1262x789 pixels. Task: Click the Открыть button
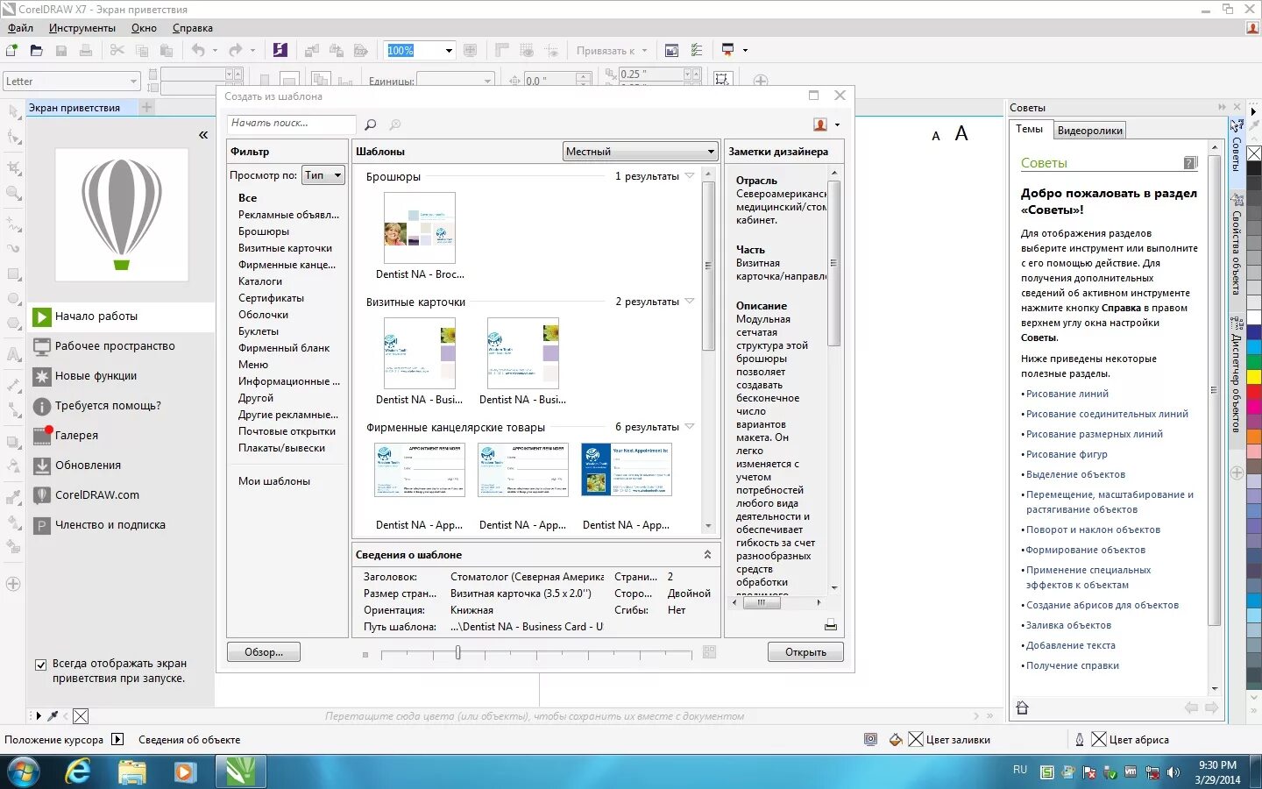point(805,652)
